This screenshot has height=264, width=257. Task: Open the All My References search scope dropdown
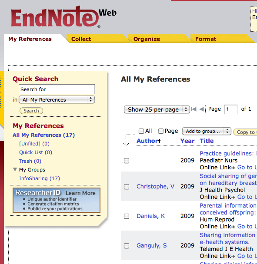coord(57,100)
